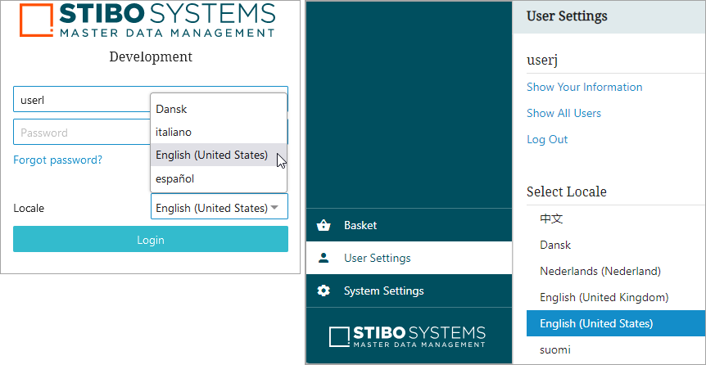
Task: Select suomi in the Select Locale list
Action: click(616, 349)
